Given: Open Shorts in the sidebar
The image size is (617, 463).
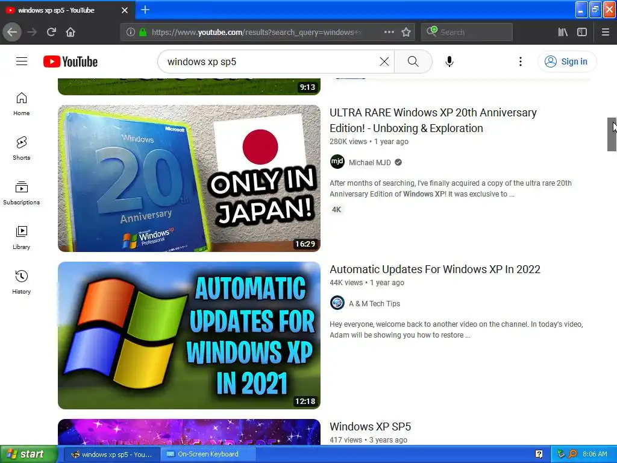Looking at the screenshot, I should (x=21, y=148).
